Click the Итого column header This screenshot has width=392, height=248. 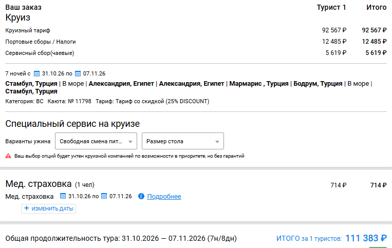377,8
